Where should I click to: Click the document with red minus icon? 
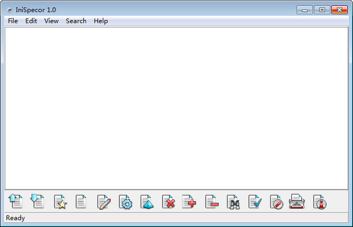(212, 201)
